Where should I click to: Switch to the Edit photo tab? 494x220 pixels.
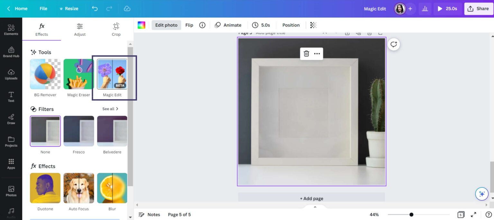click(166, 25)
